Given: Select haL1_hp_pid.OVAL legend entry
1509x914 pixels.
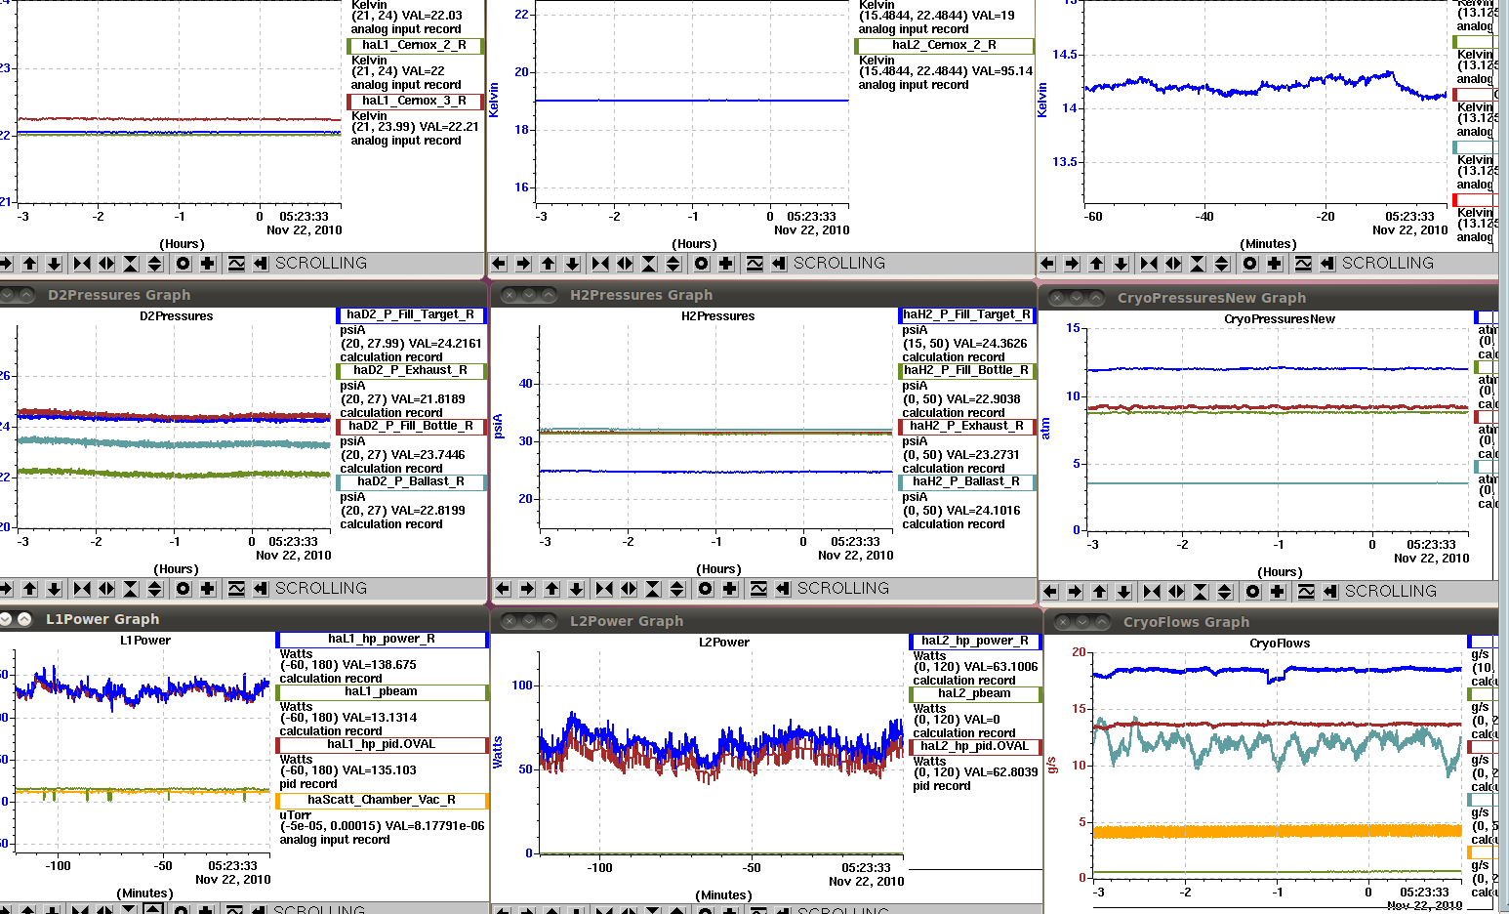Looking at the screenshot, I should tap(382, 744).
